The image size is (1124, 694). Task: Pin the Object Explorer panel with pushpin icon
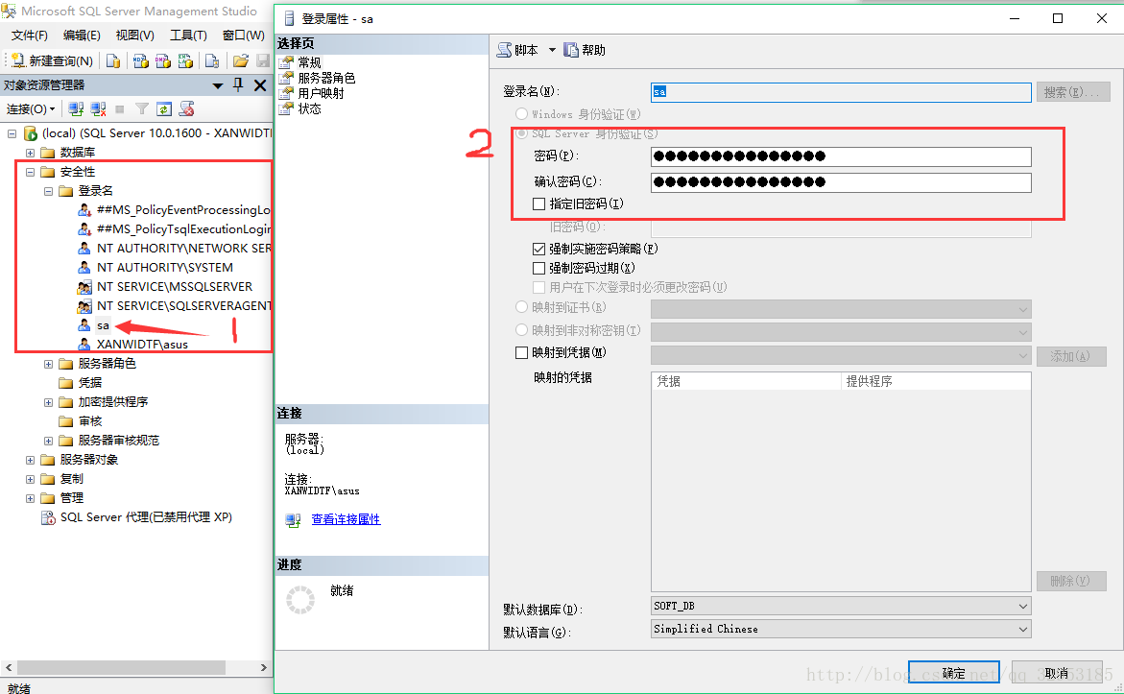(x=238, y=85)
